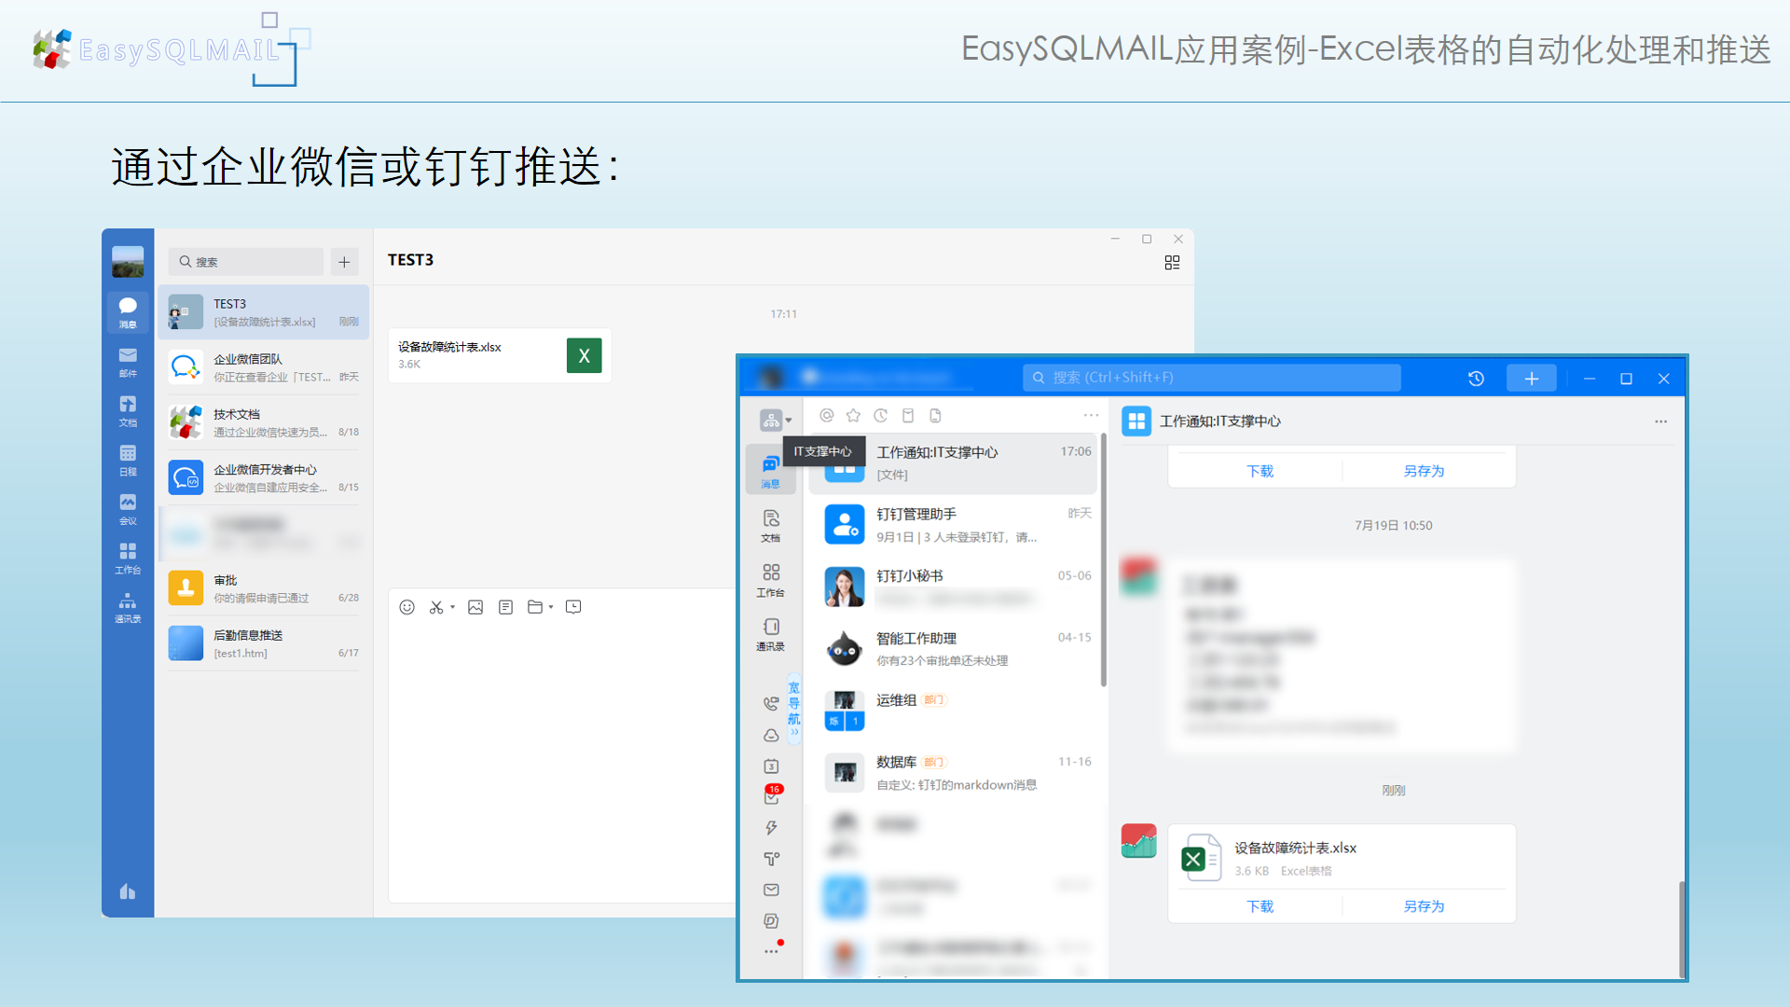The height and width of the screenshot is (1007, 1790).
Task: Click the mail icon in DingTalk sidebar
Action: pyautogui.click(x=771, y=890)
